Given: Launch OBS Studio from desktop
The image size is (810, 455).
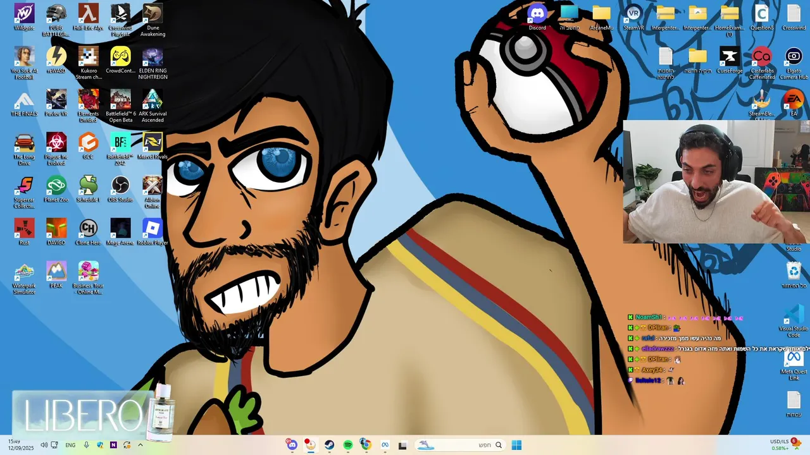Looking at the screenshot, I should pos(120,189).
